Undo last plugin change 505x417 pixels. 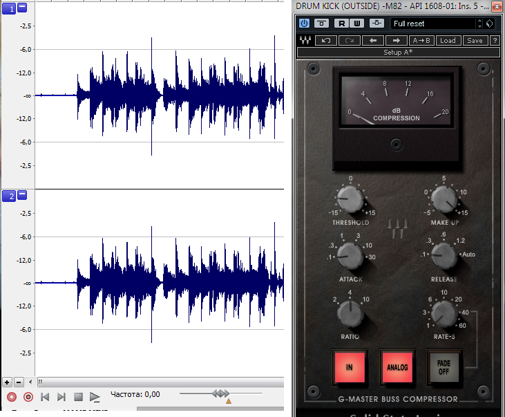pyautogui.click(x=326, y=41)
